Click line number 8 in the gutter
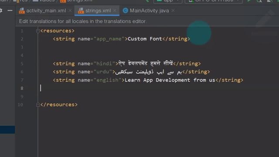The image size is (279, 157). 22,88
